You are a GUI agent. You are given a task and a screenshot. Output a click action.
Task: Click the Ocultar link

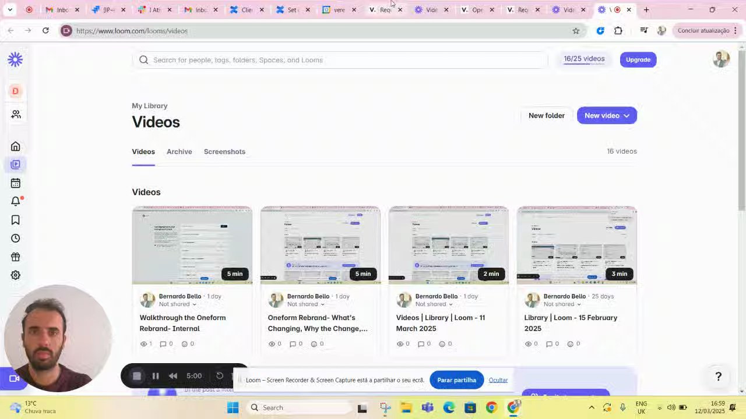(498, 380)
